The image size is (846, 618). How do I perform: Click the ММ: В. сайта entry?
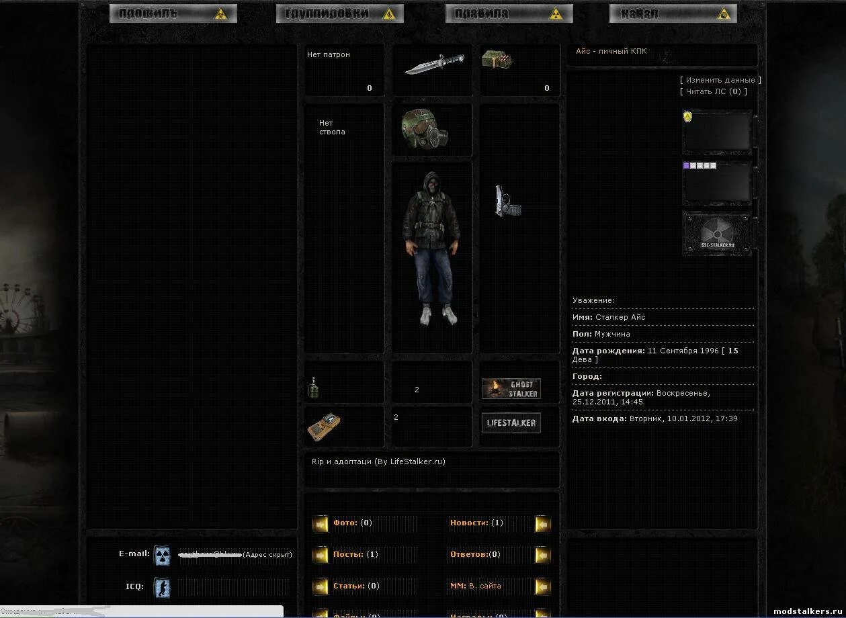[x=475, y=586]
